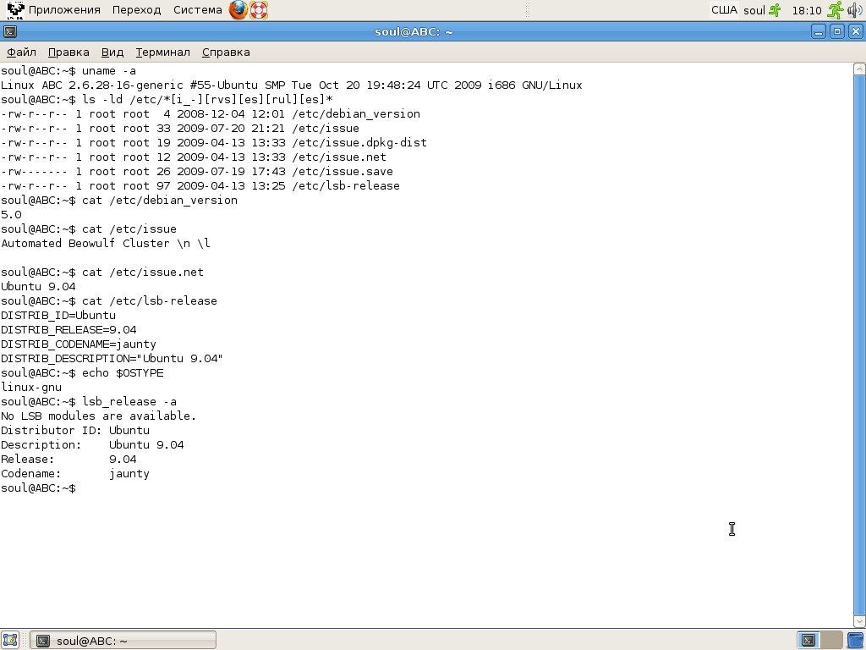Select the soul@ABC taskbar window button

pyautogui.click(x=123, y=641)
